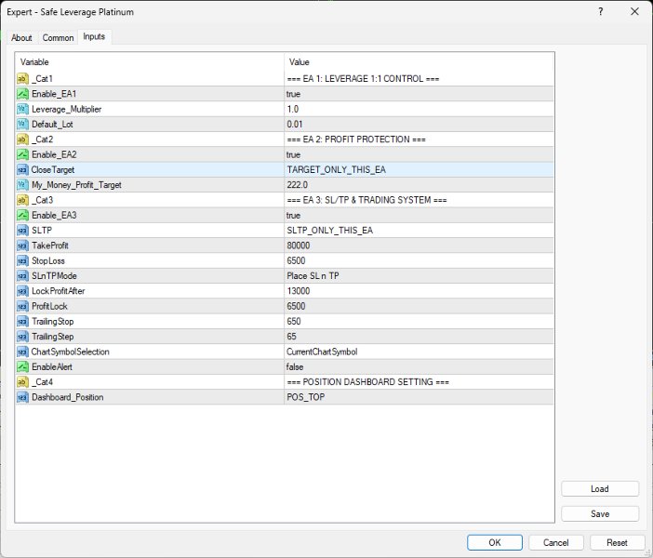The image size is (653, 558).
Task: Click the integer icon beside SLTP variable
Action: tap(22, 231)
